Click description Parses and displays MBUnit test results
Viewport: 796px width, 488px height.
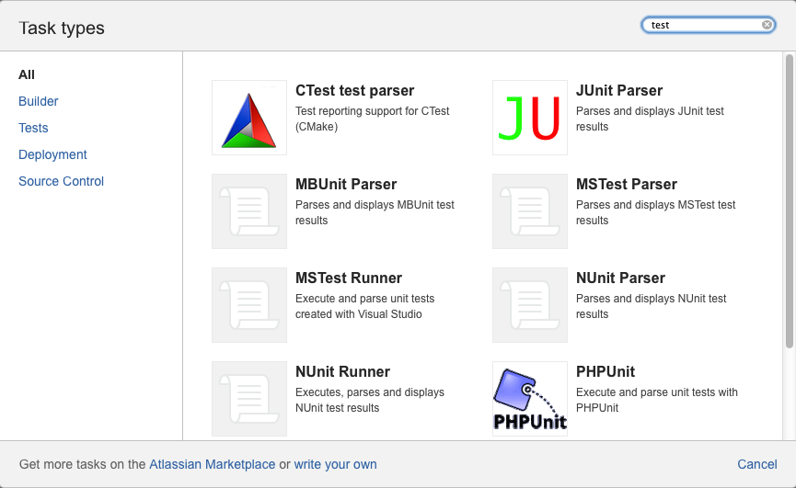coord(375,212)
